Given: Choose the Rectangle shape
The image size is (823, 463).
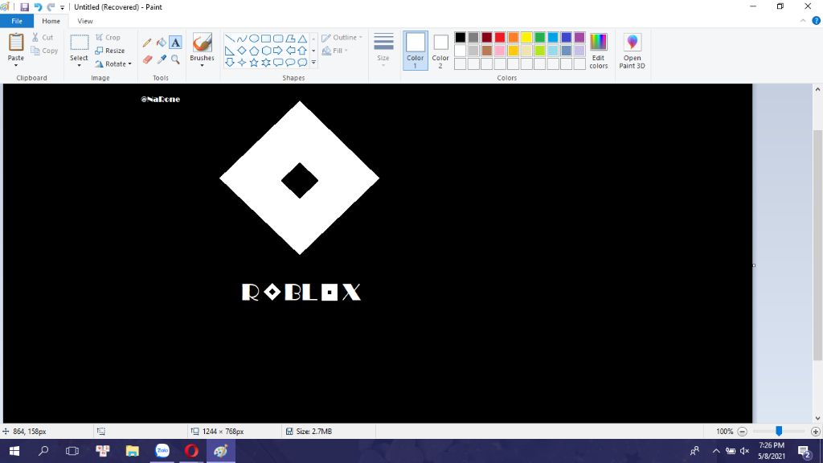Looking at the screenshot, I should pyautogui.click(x=265, y=39).
